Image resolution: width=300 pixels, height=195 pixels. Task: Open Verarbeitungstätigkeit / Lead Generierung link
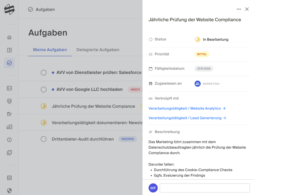(187, 118)
